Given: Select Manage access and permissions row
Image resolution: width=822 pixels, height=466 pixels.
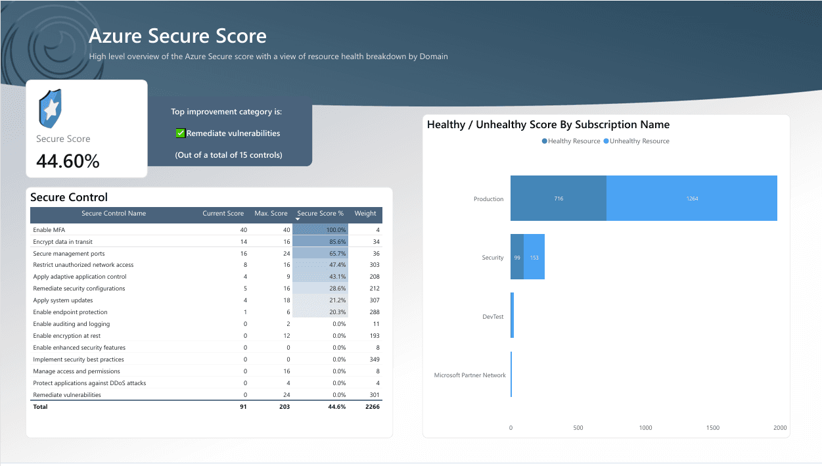Looking at the screenshot, I should coord(206,371).
